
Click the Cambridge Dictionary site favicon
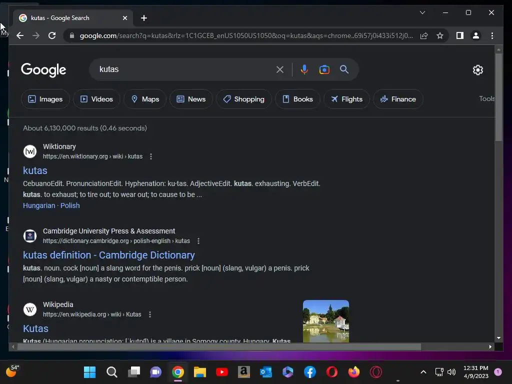click(x=30, y=236)
